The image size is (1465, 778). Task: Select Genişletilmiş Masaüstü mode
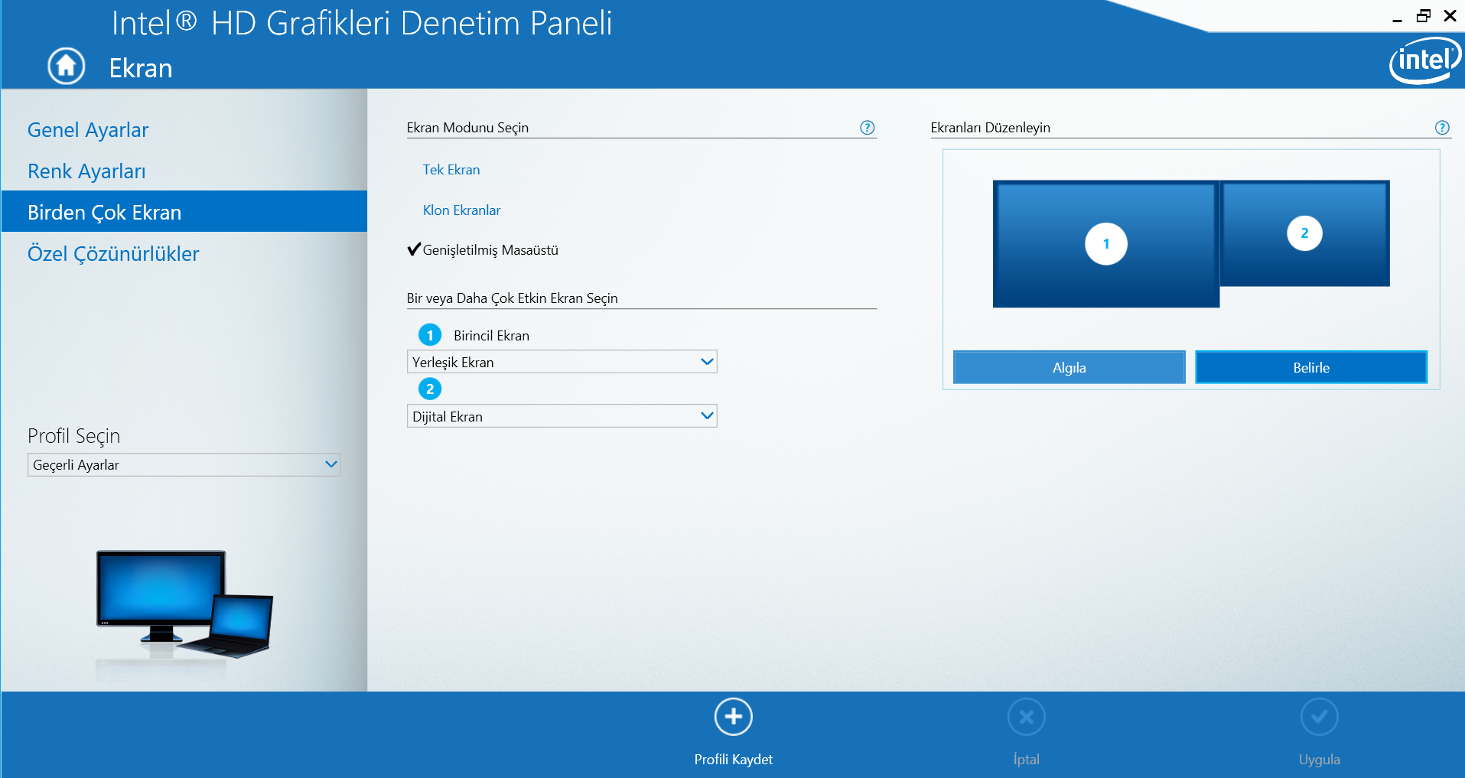coord(490,250)
